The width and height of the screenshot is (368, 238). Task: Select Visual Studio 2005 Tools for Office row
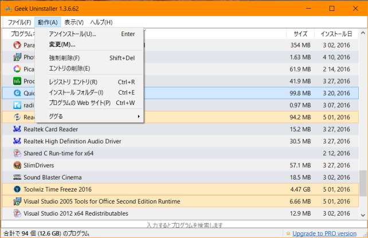point(180,201)
